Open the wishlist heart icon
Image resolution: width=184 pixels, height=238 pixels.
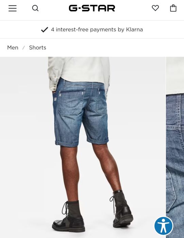pyautogui.click(x=155, y=8)
